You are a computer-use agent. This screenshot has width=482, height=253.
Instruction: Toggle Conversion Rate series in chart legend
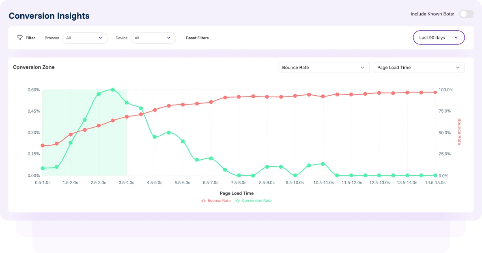(x=254, y=201)
